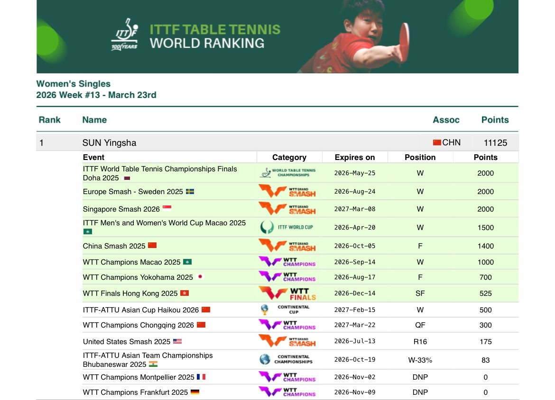The image size is (555, 400).
Task: Click the USA flag beside United States Smash 2025
Action: coord(177,341)
